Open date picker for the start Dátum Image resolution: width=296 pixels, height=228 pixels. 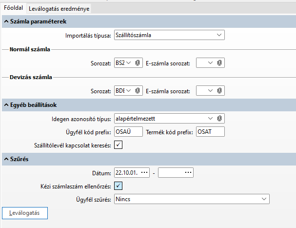click(x=144, y=172)
